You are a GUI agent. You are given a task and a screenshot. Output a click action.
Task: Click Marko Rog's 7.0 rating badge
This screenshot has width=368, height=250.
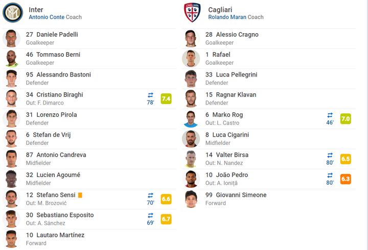346,119
